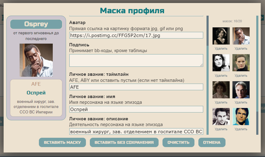Screen dimensions: 265x157
Task: Select mask of gray-haired man
Action: click(x=241, y=90)
